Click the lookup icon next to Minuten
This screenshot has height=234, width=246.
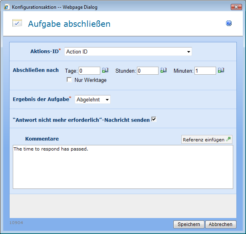click(221, 71)
